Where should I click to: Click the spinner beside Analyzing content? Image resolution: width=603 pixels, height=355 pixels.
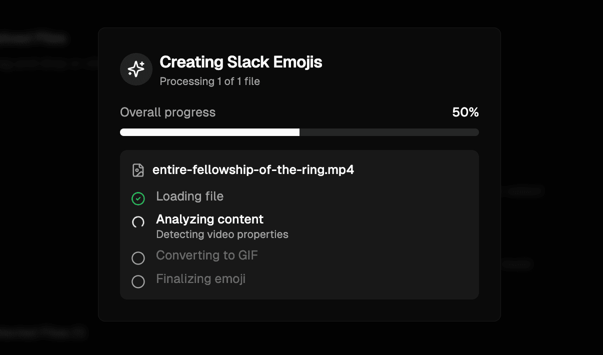tap(138, 222)
